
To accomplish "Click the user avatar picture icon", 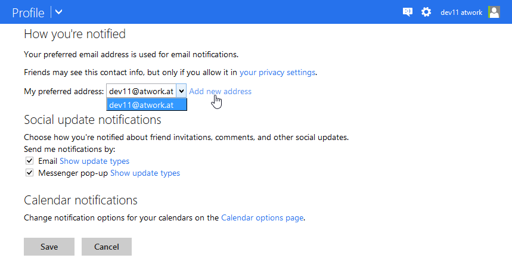I will tap(494, 12).
